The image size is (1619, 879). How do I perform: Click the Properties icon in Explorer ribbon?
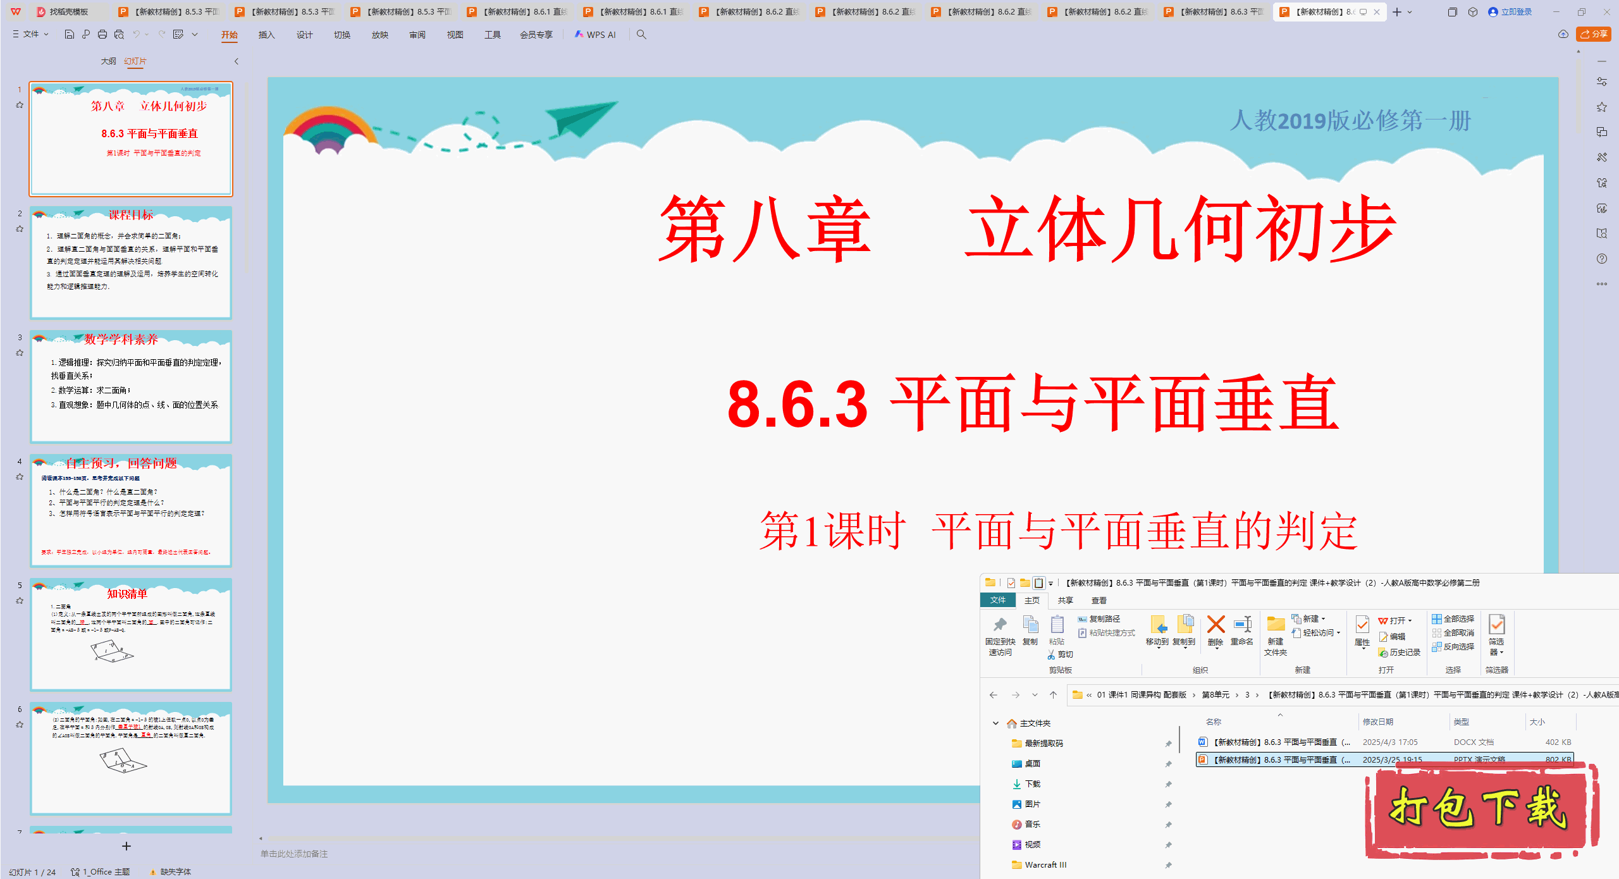click(x=1362, y=625)
